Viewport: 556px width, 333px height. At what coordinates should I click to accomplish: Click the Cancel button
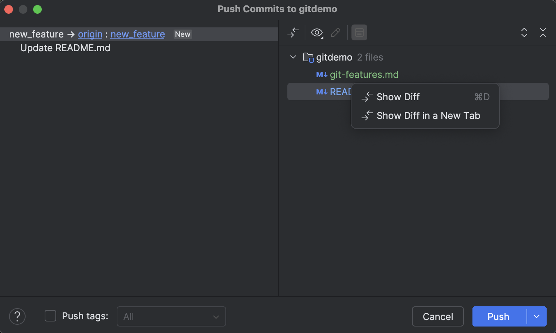pyautogui.click(x=438, y=316)
